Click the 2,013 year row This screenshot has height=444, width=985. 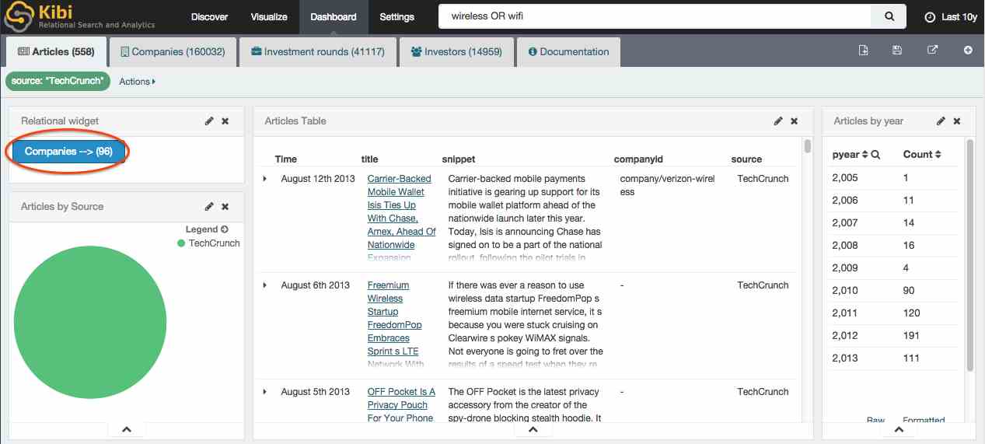coord(894,358)
